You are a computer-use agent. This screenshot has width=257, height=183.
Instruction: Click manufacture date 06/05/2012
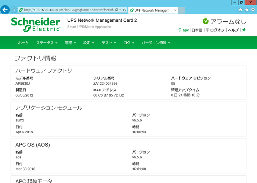[x=24, y=95]
